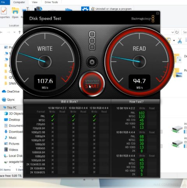Screen dimensions: 187x188
Task: Click the 720p50 format row label
Action: (x=41, y=124)
